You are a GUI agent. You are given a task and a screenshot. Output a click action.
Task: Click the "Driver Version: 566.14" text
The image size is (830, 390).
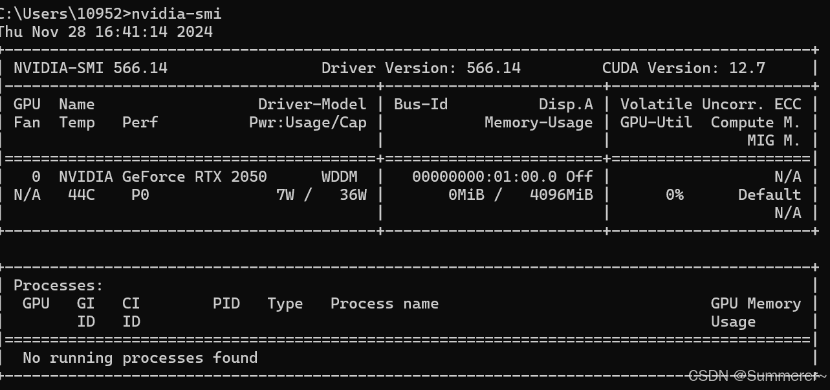coord(421,68)
